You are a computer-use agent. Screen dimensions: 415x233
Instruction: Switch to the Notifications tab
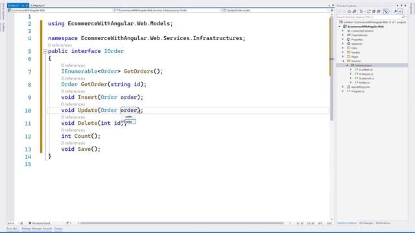point(383,223)
